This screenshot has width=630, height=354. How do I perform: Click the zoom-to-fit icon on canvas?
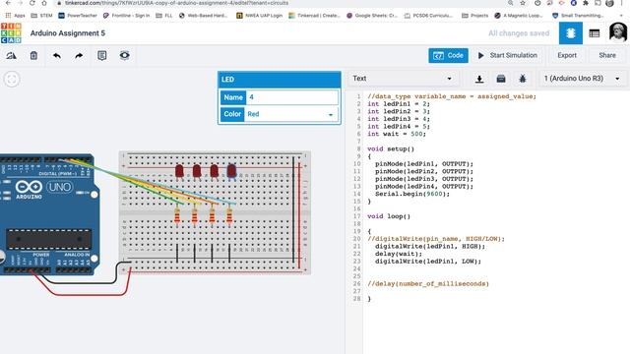coord(12,79)
